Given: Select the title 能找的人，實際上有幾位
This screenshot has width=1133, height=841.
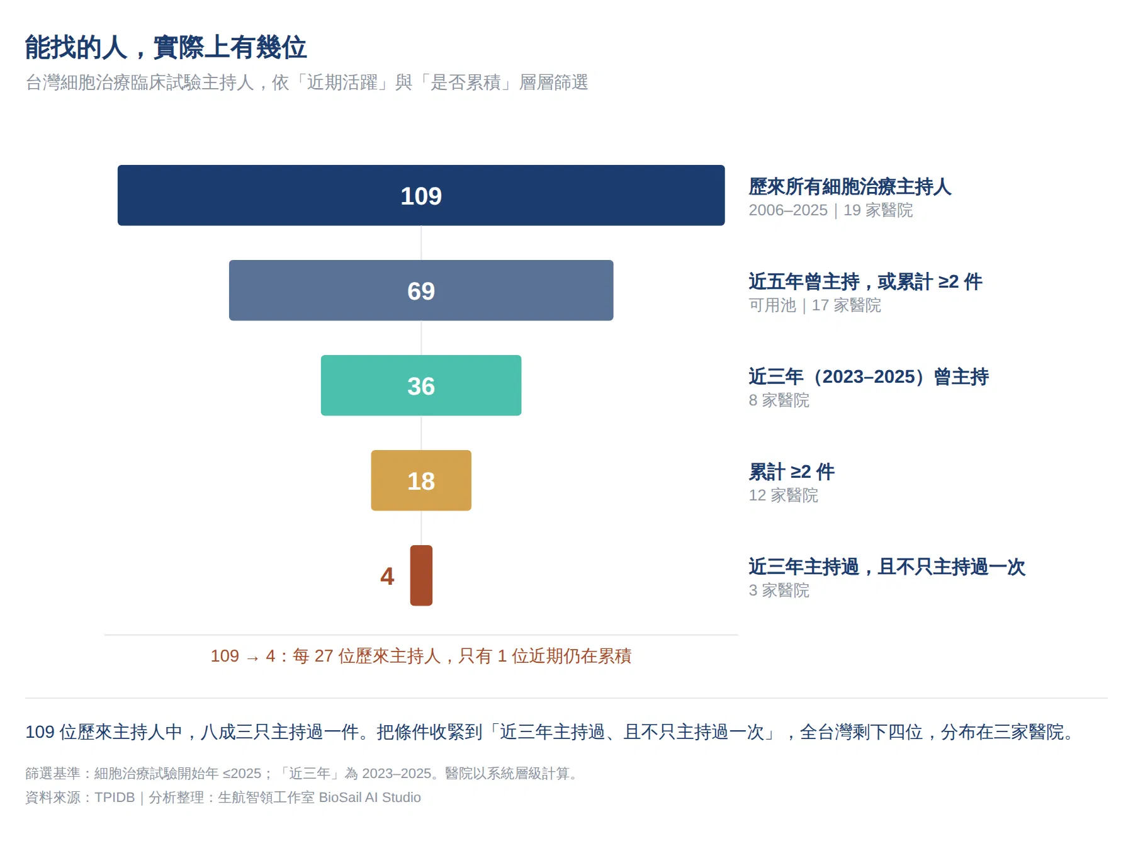Looking at the screenshot, I should click(x=166, y=47).
